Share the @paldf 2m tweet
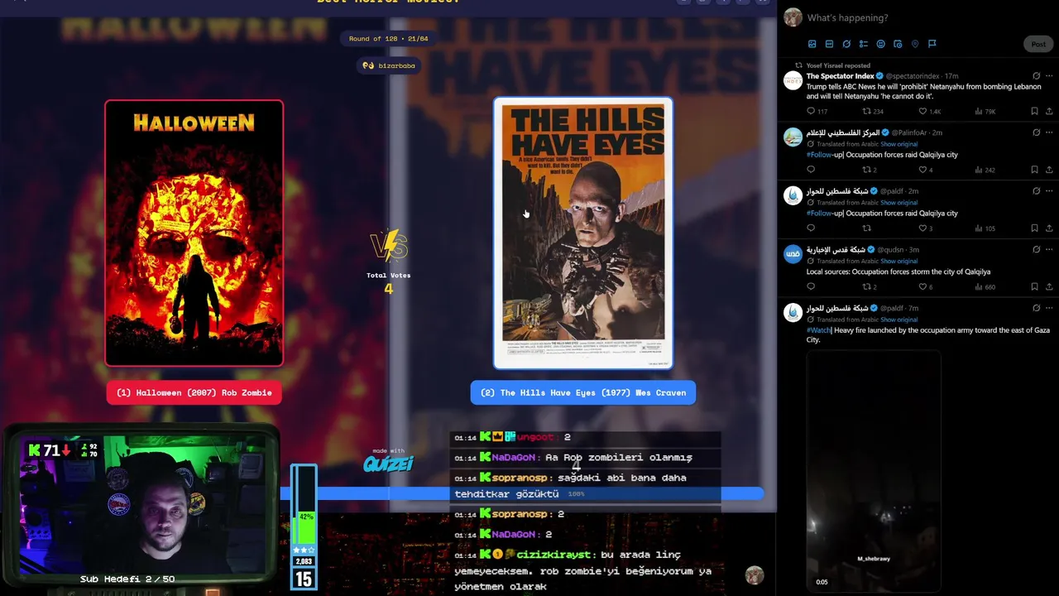 coord(1049,228)
